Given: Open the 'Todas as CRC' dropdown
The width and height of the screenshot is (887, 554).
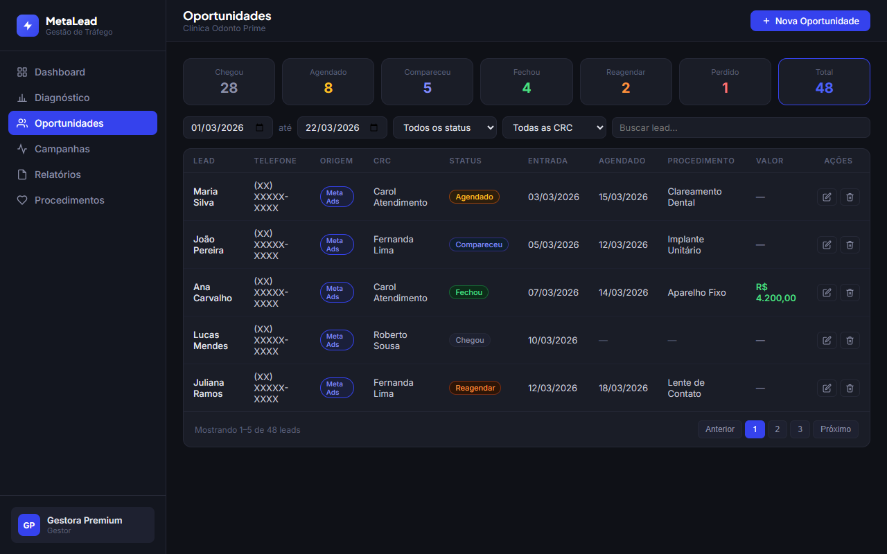Looking at the screenshot, I should tap(554, 128).
